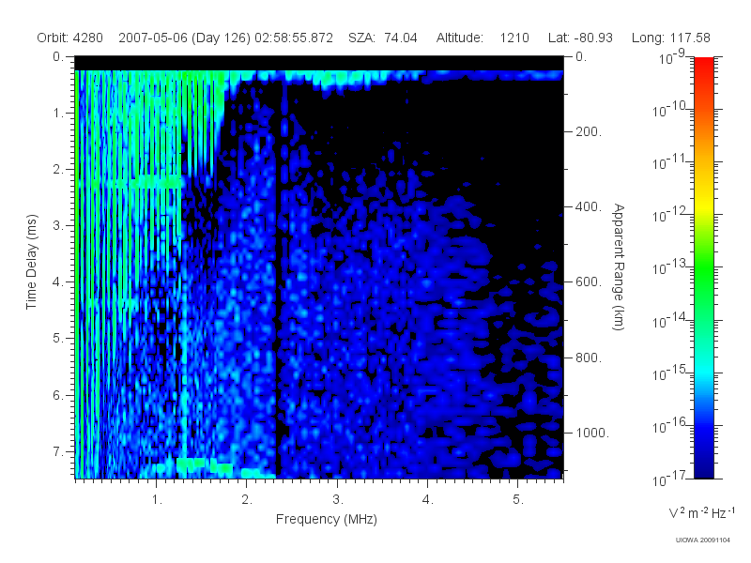
Task: Click the 10^-9 color scale label
Action: click(x=672, y=58)
